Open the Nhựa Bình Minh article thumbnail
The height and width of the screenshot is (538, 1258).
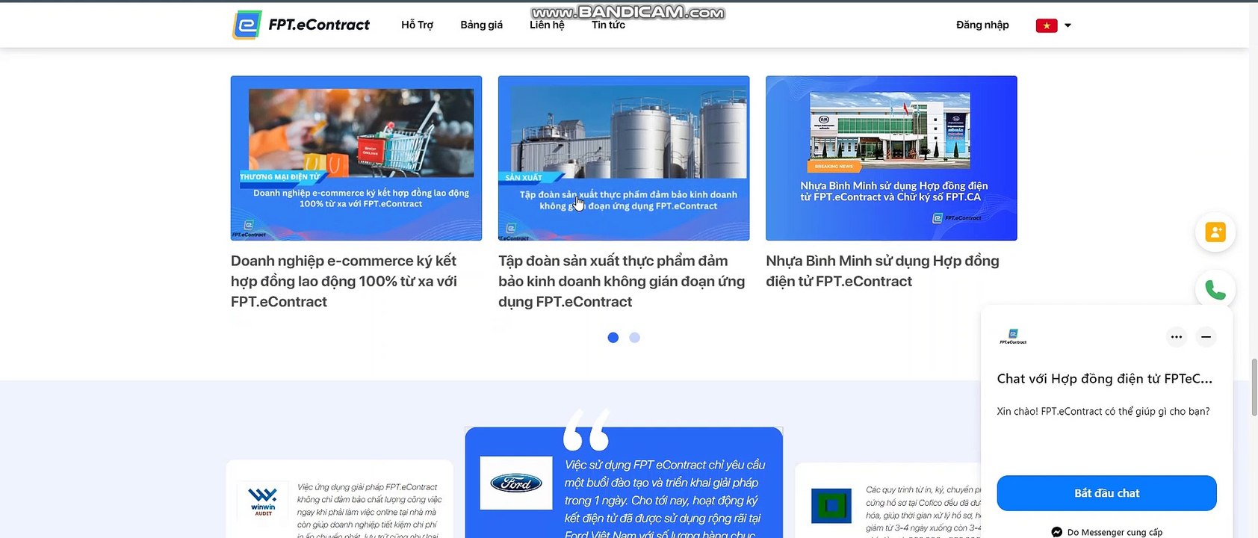pyautogui.click(x=891, y=158)
